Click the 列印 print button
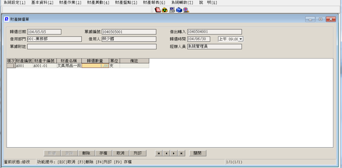 click(138, 153)
